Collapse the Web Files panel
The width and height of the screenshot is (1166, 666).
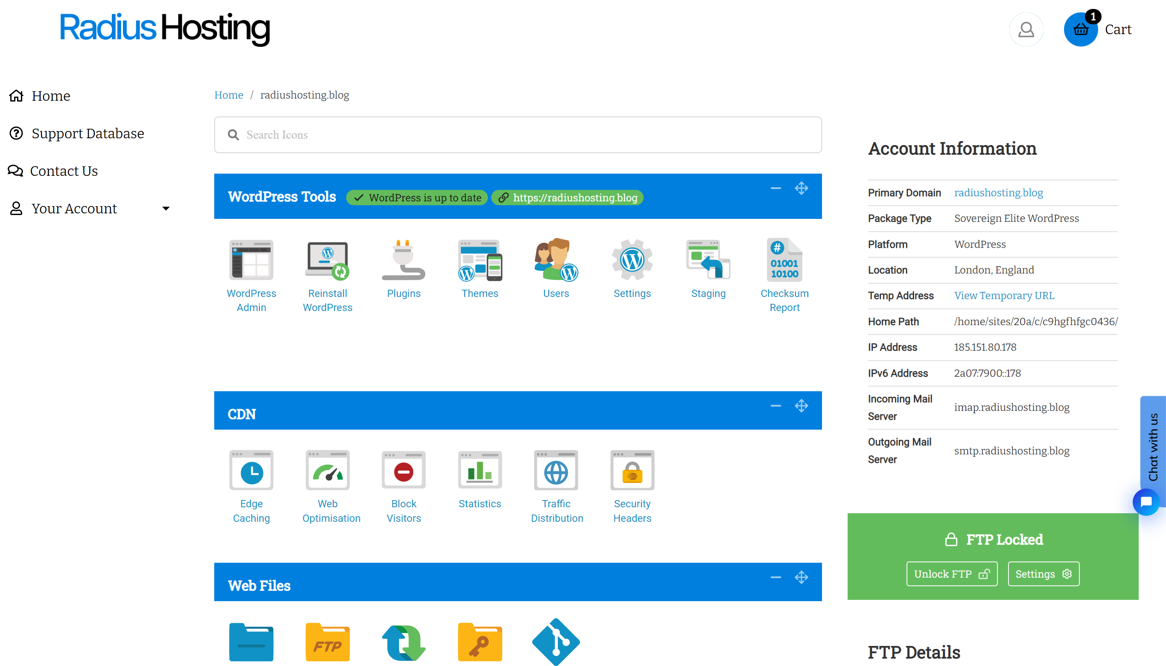pyautogui.click(x=775, y=577)
